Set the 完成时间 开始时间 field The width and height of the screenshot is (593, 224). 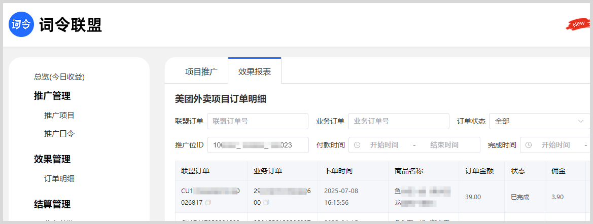pyautogui.click(x=555, y=144)
